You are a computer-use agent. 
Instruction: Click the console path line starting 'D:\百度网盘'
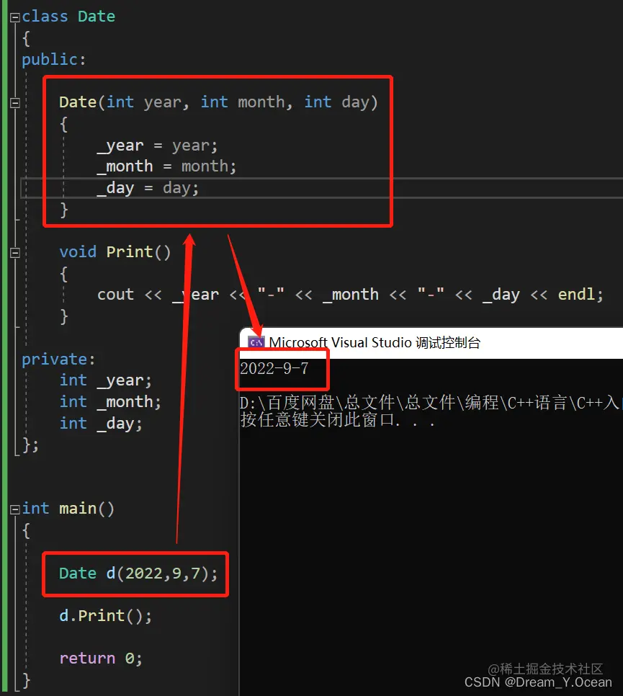(431, 403)
